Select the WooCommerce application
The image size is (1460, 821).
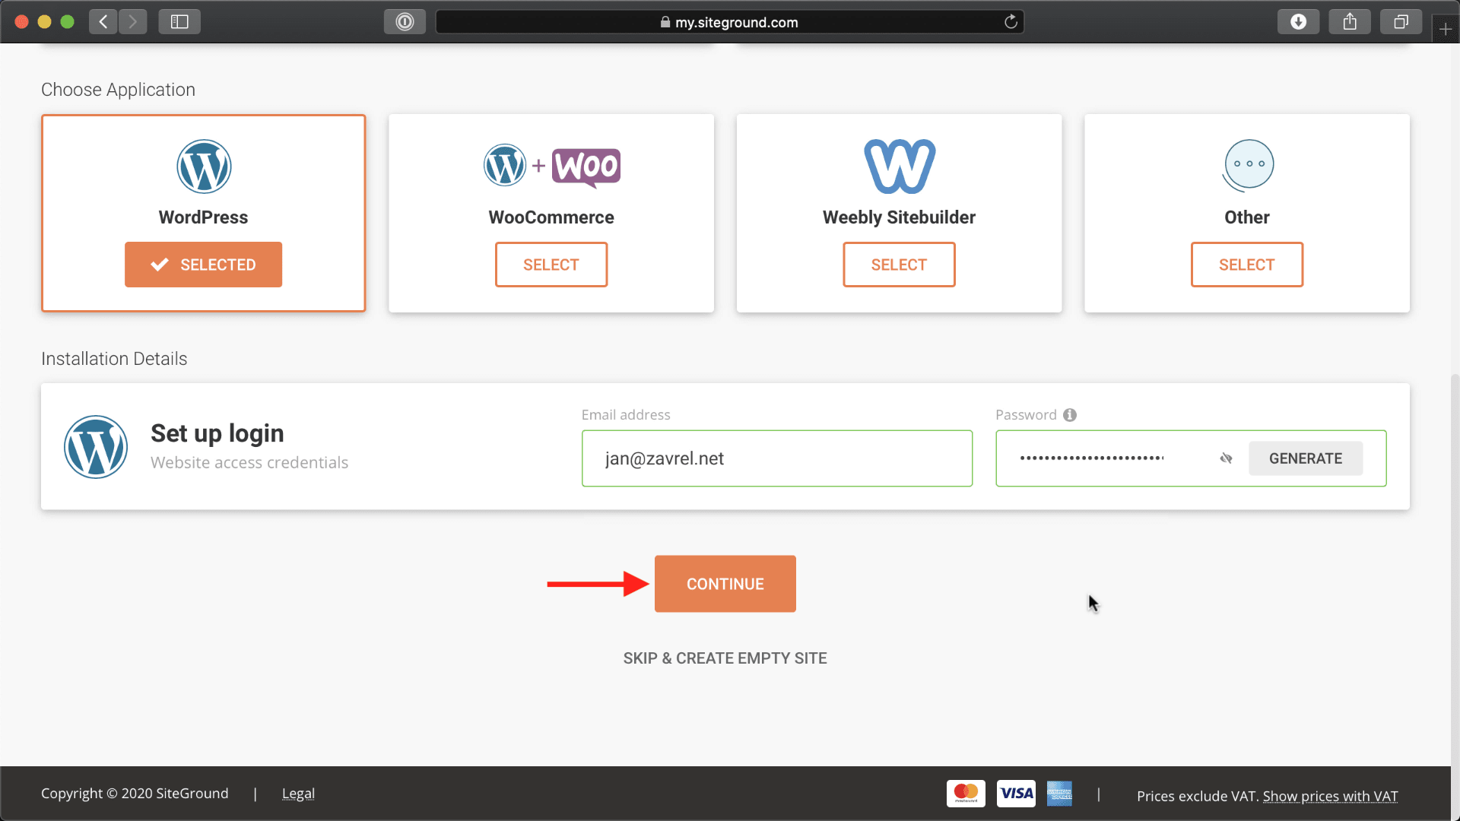[x=551, y=265]
